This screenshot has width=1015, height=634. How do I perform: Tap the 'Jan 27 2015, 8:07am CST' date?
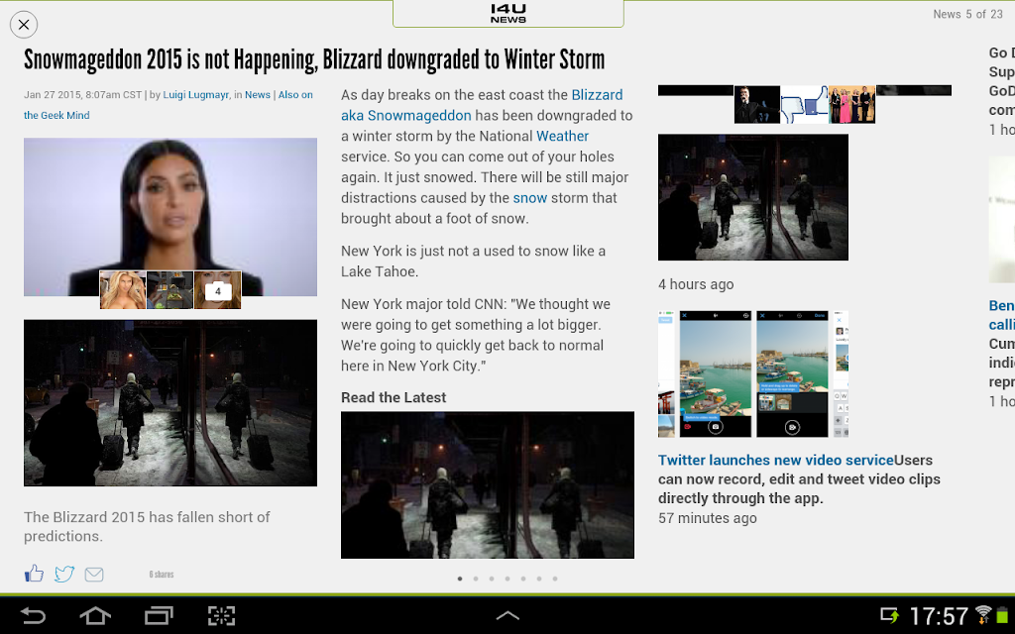point(83,94)
